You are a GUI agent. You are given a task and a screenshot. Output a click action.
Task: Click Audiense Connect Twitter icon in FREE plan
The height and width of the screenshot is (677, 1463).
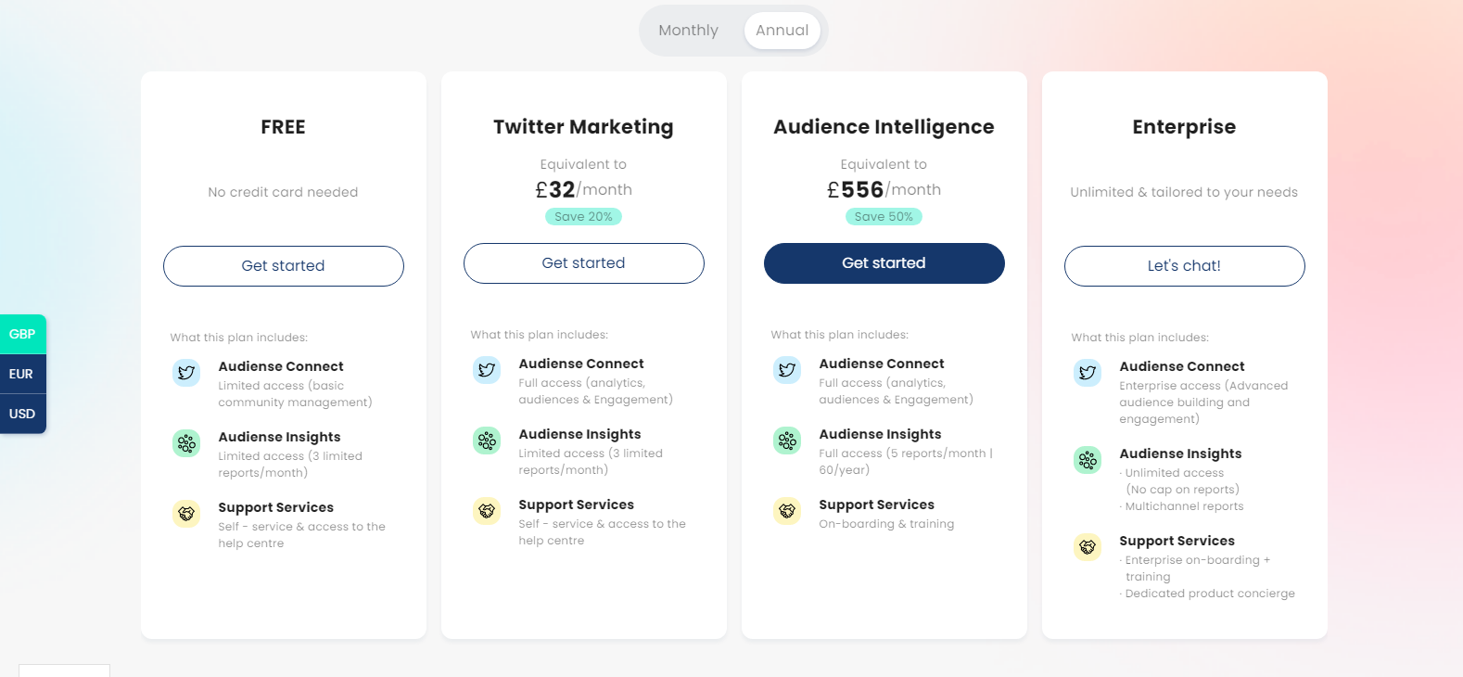tap(186, 373)
